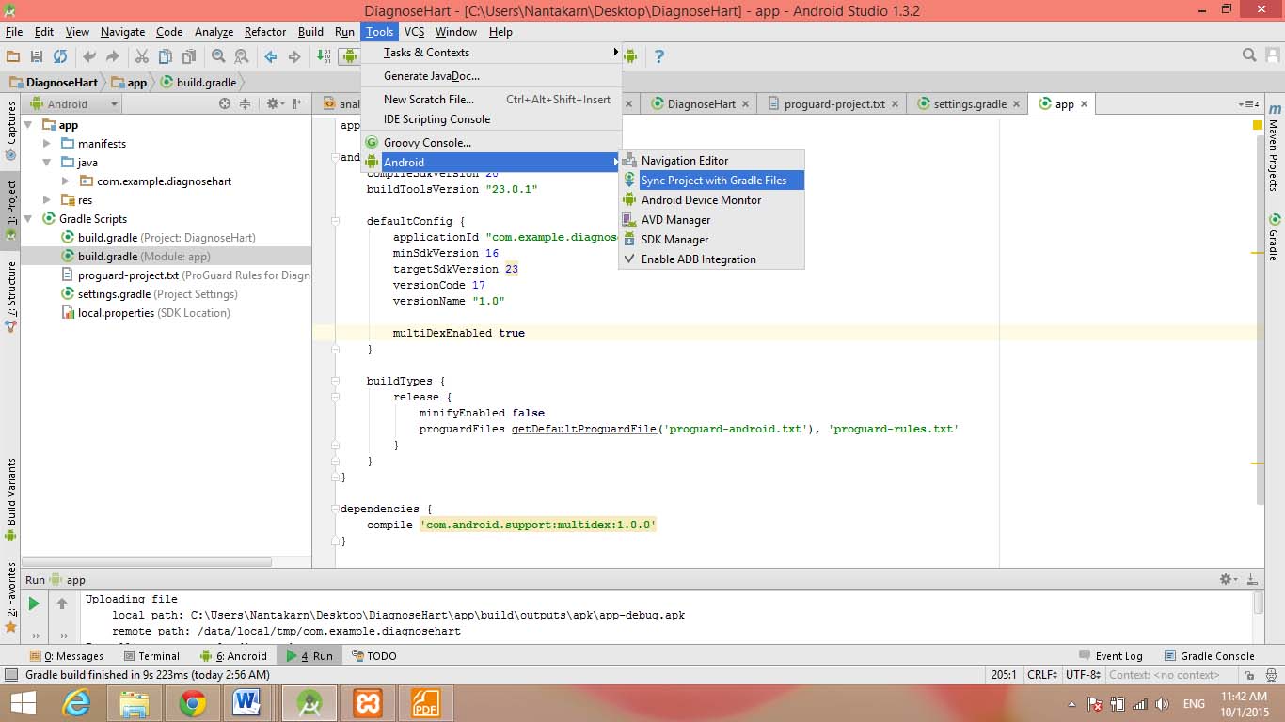Expand com.example.diagnosehart package
The width and height of the screenshot is (1285, 722).
coord(65,181)
